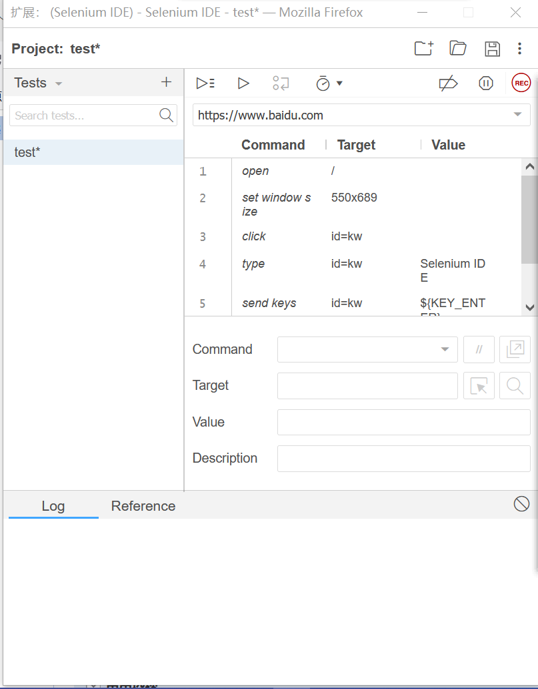Open the three-dot more options menu
Image resolution: width=538 pixels, height=689 pixels.
[x=519, y=48]
